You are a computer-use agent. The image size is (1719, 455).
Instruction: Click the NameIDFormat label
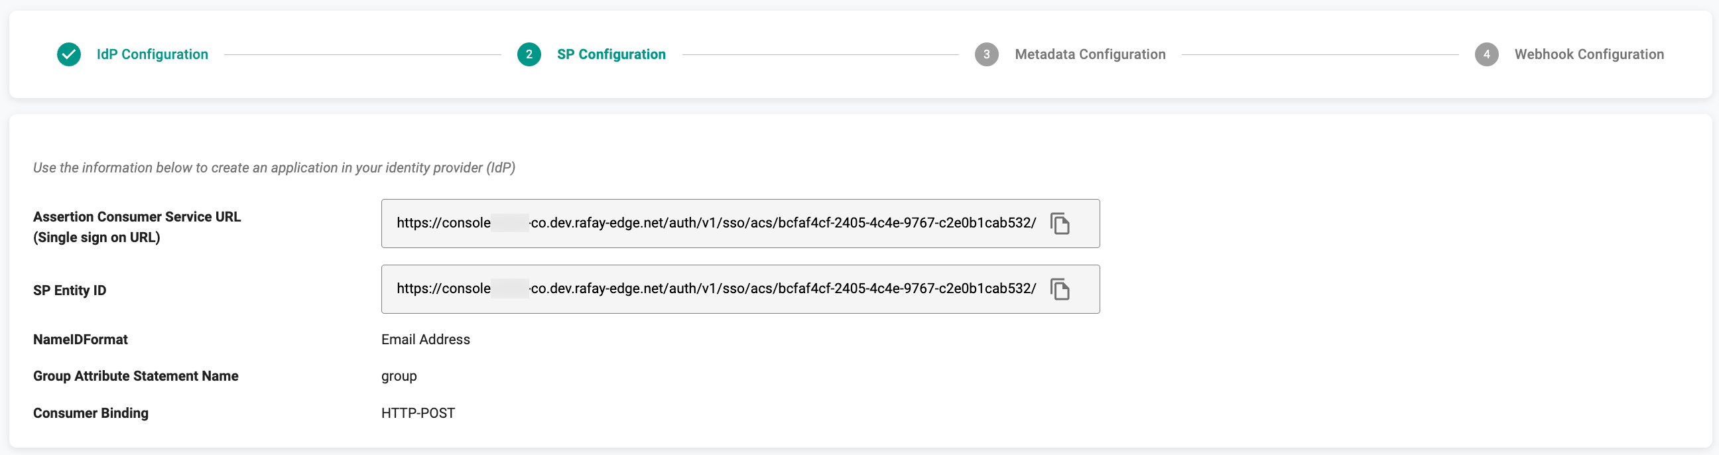pos(80,340)
